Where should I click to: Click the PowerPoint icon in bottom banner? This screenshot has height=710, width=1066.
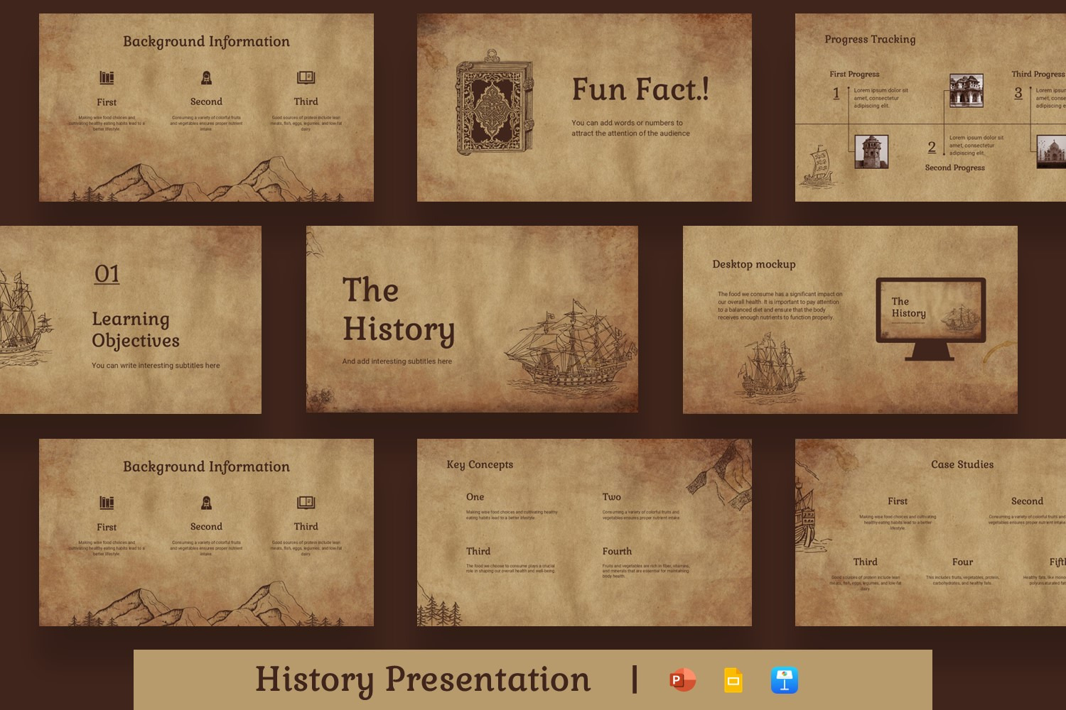point(682,680)
